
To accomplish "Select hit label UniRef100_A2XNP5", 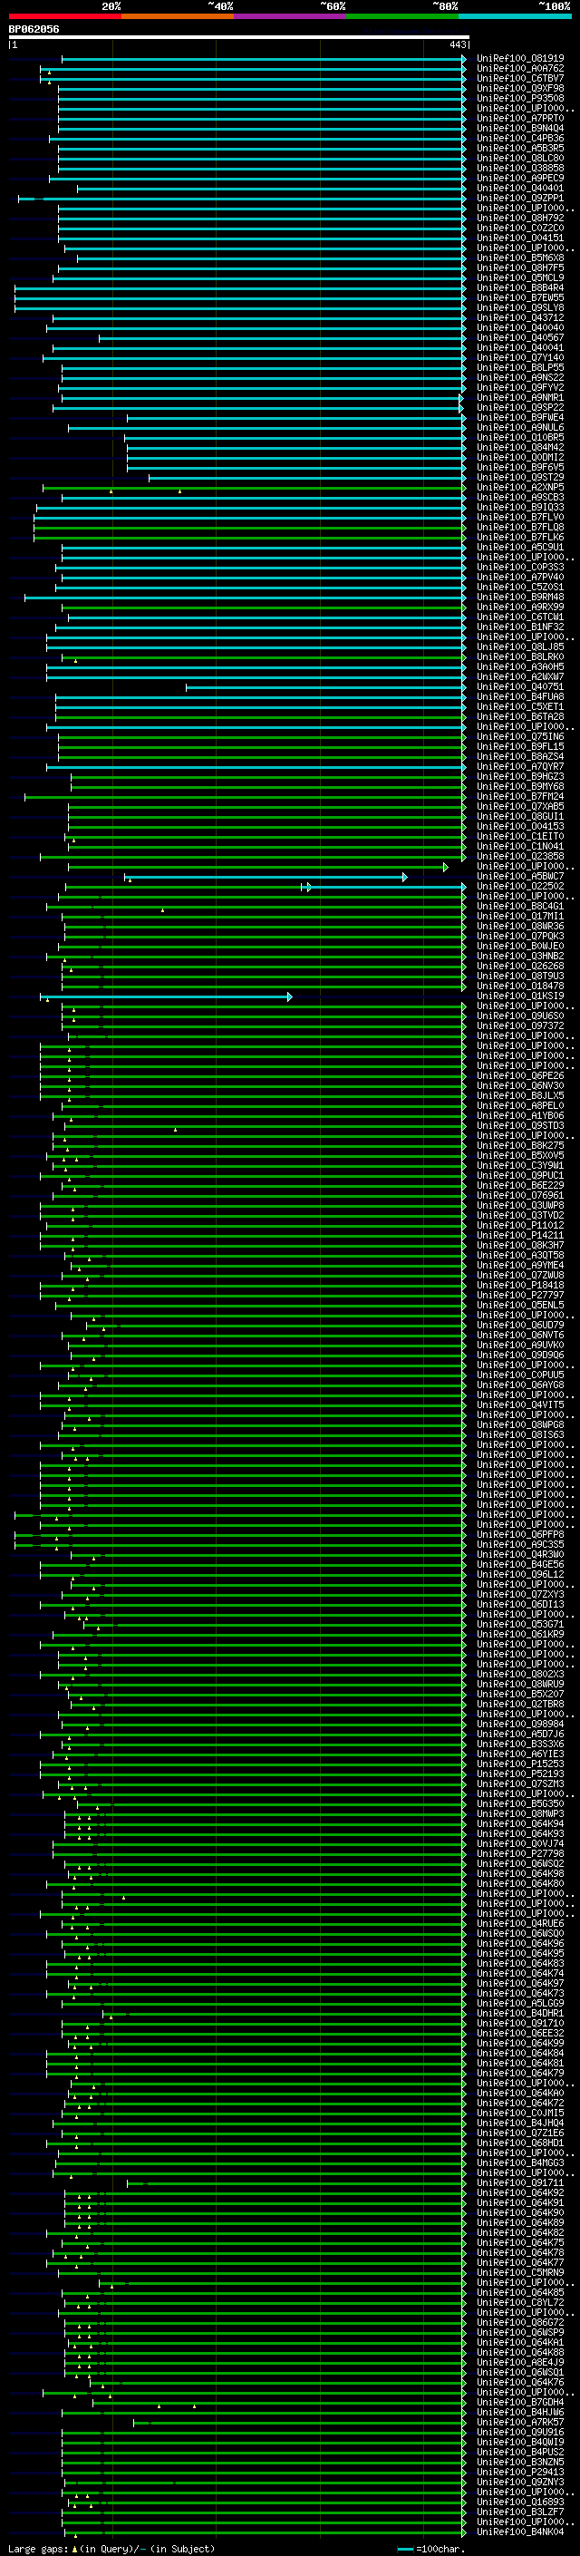I will pyautogui.click(x=520, y=487).
